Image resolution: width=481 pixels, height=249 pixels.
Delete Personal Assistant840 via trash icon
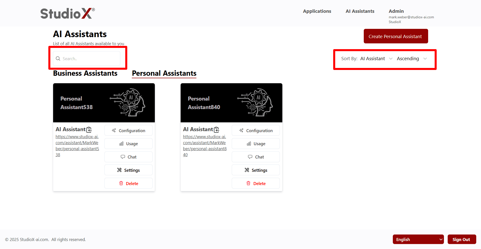tap(249, 183)
